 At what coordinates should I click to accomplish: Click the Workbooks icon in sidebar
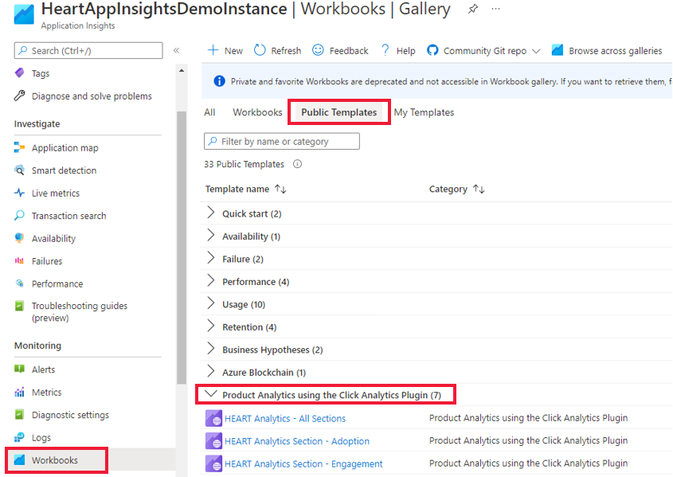click(19, 459)
